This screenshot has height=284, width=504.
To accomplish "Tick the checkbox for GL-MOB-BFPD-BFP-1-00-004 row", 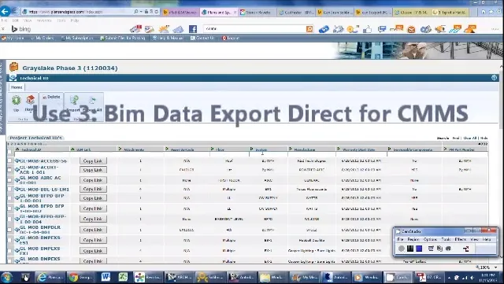I will [9, 219].
